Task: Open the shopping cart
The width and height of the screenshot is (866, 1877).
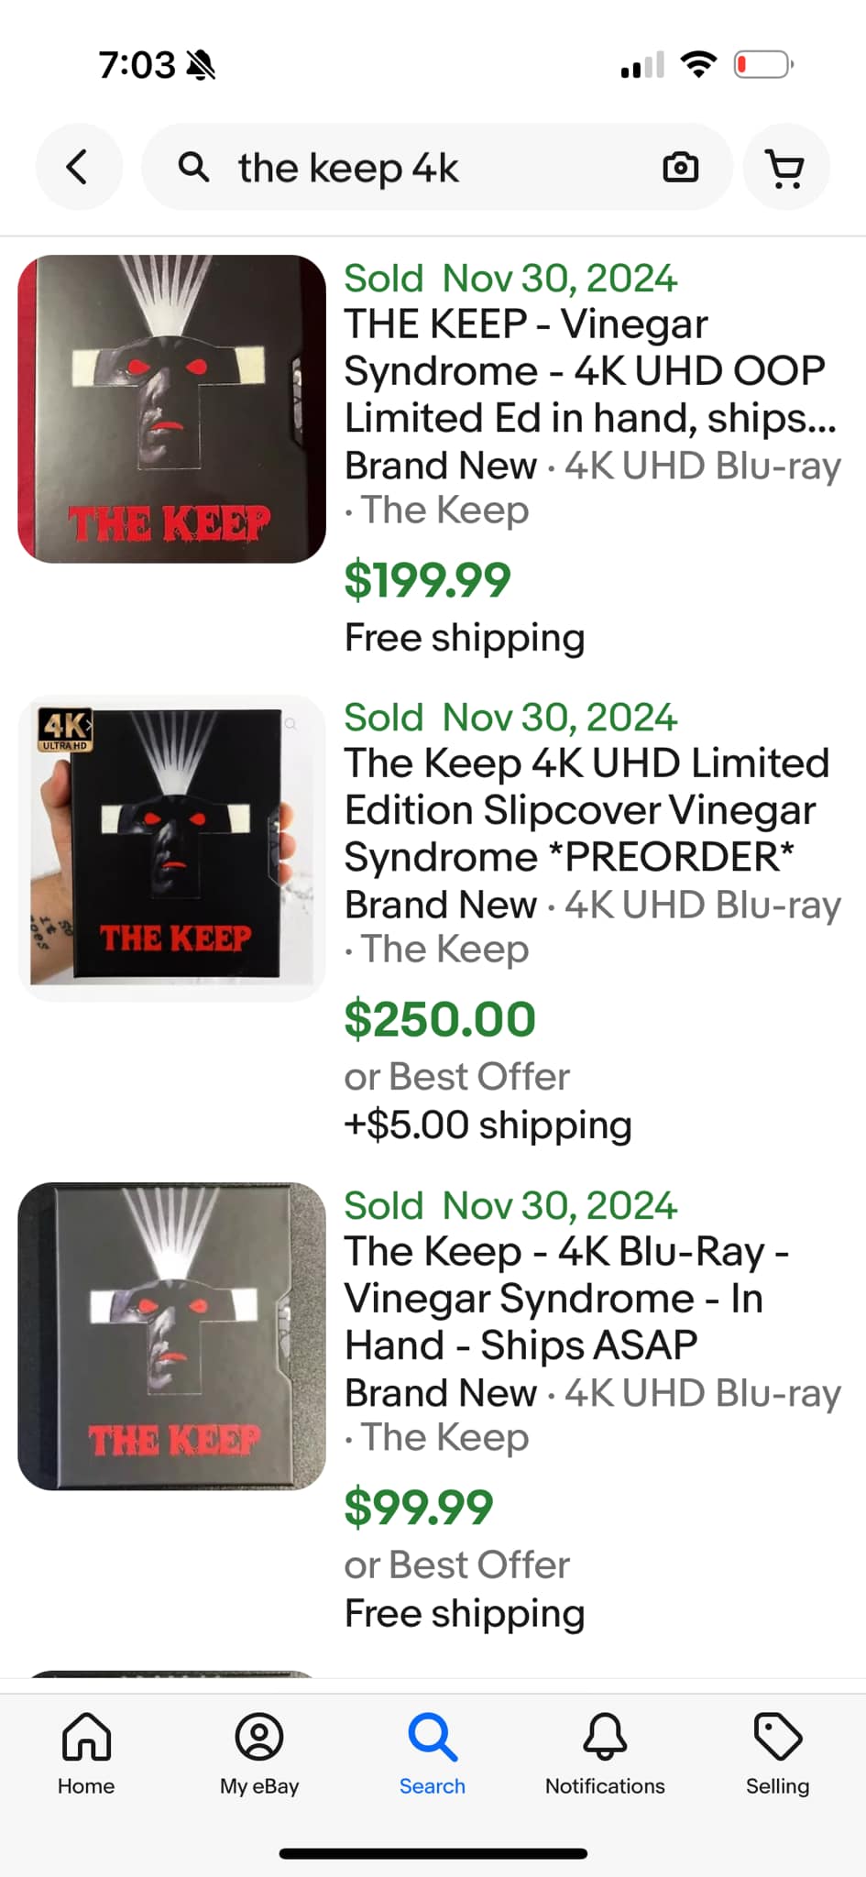Action: [785, 168]
